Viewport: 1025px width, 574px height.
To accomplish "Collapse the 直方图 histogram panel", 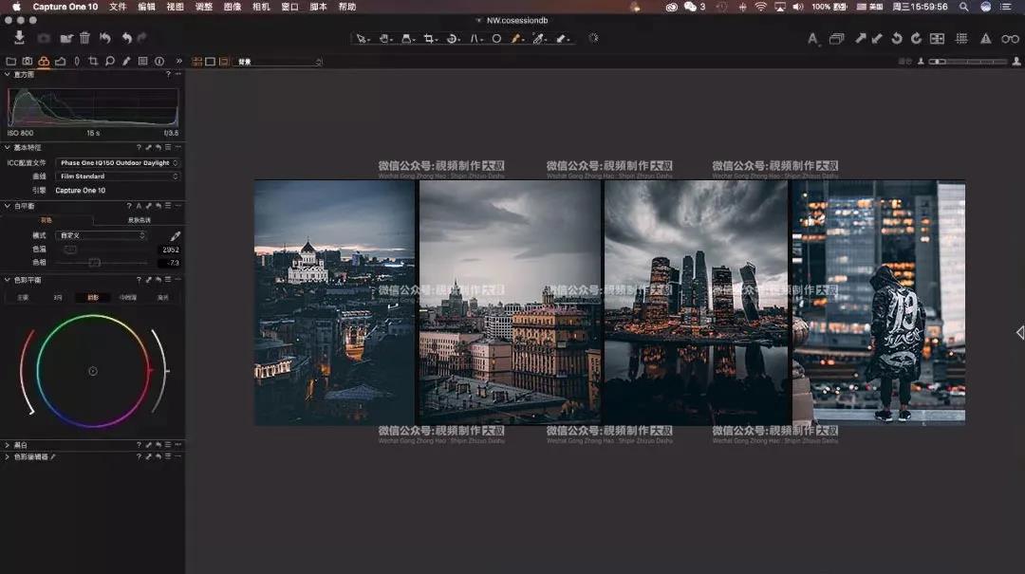I will pyautogui.click(x=8, y=75).
